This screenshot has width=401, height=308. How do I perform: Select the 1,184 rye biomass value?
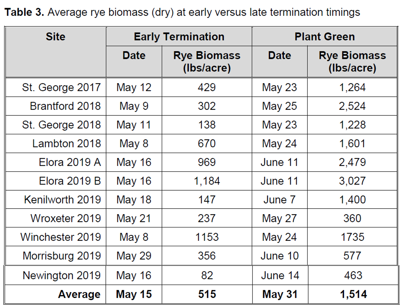pos(207,181)
